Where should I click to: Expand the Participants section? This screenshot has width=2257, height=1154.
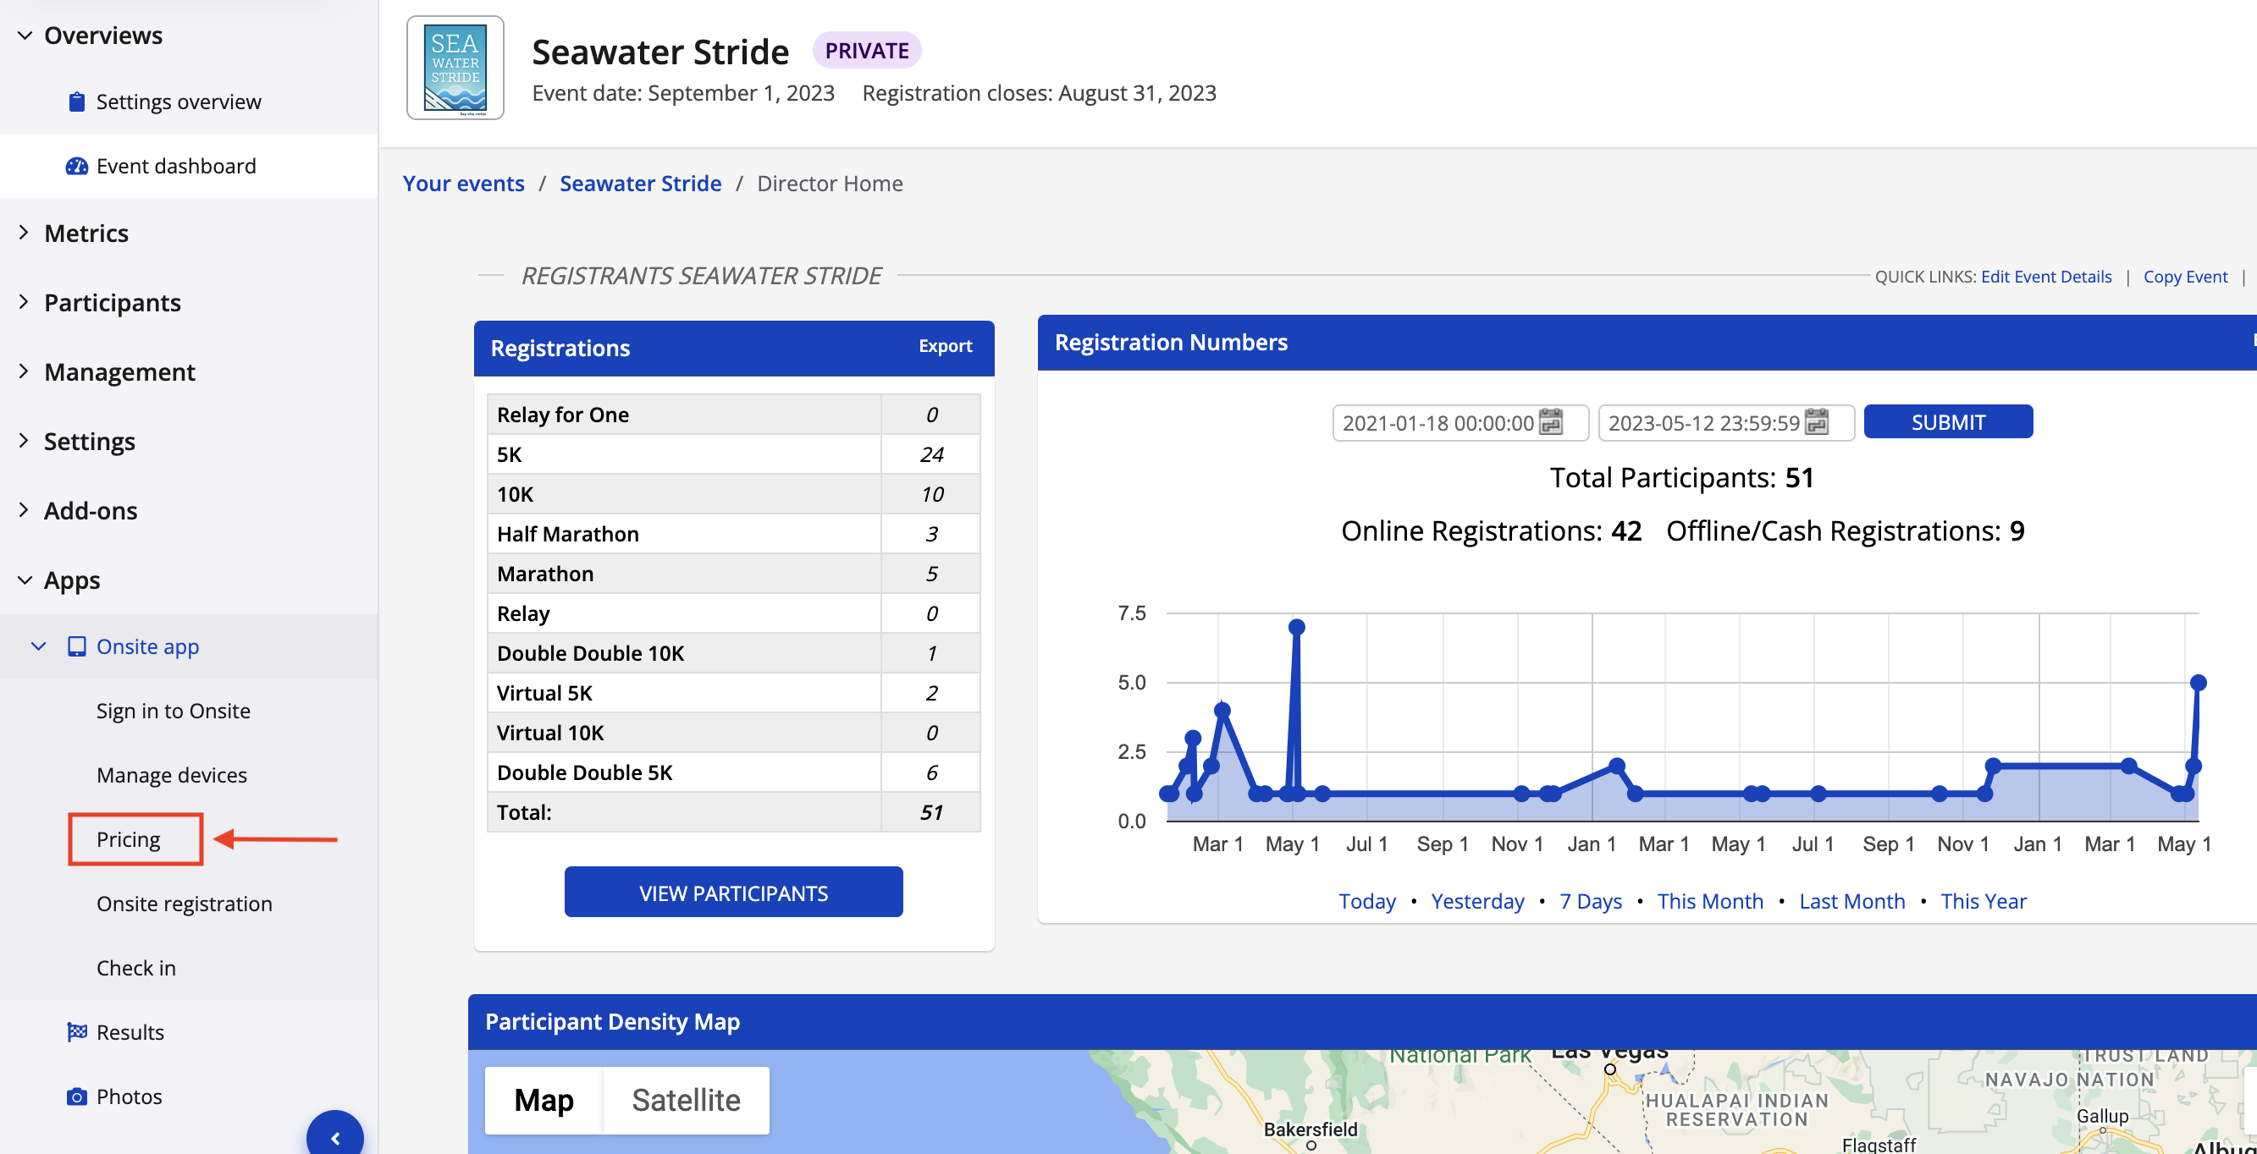pyautogui.click(x=112, y=302)
